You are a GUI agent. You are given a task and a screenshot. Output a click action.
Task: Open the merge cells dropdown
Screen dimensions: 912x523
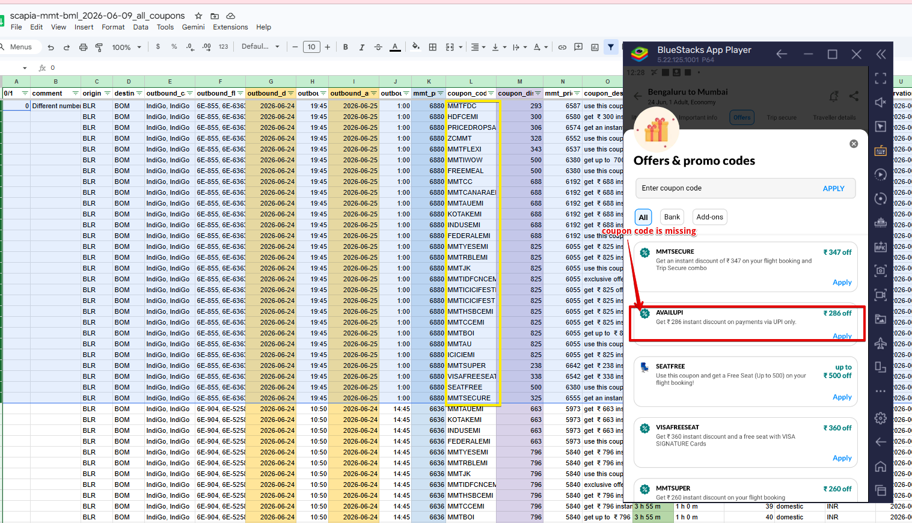[x=454, y=47]
